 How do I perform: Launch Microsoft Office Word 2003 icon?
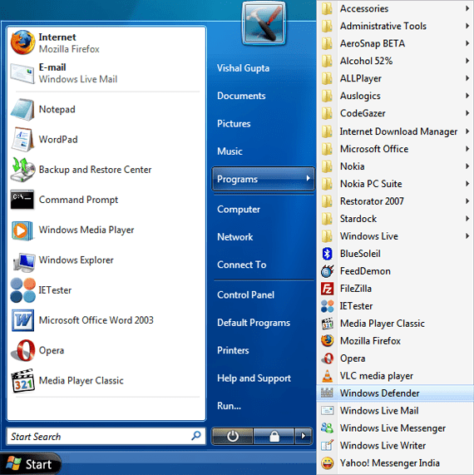tap(22, 320)
